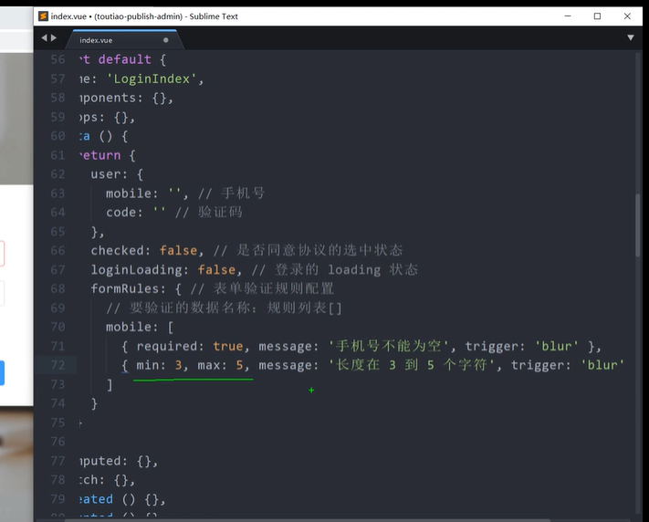The image size is (649, 522).
Task: Click 'false' value after checked
Action: coord(178,250)
